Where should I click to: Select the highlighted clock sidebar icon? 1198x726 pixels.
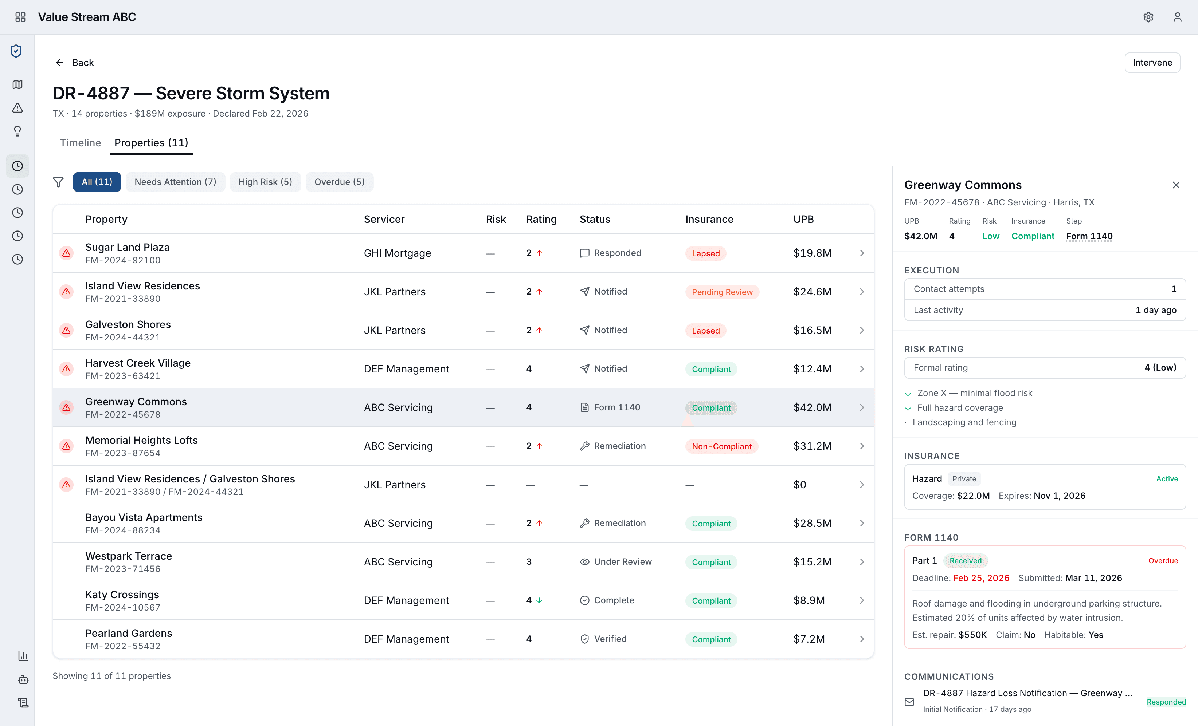(x=17, y=166)
